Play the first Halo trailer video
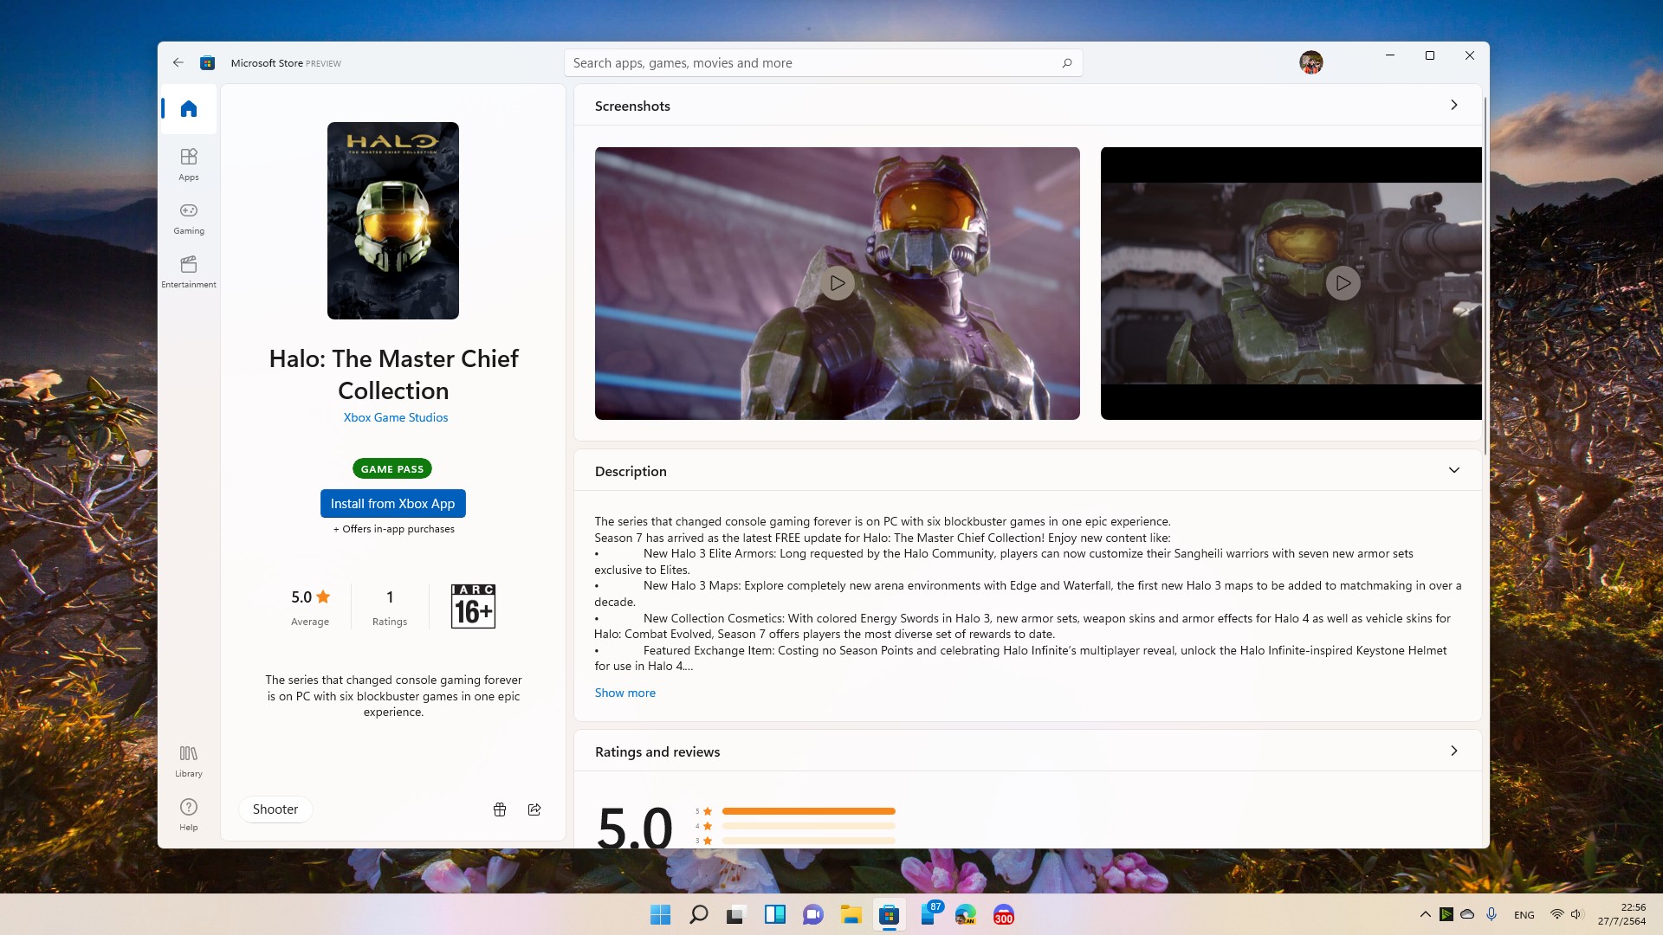The width and height of the screenshot is (1663, 935). 838,283
